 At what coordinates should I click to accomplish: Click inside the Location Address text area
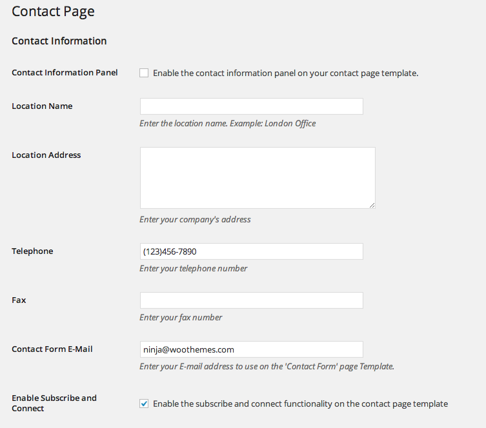[x=258, y=178]
